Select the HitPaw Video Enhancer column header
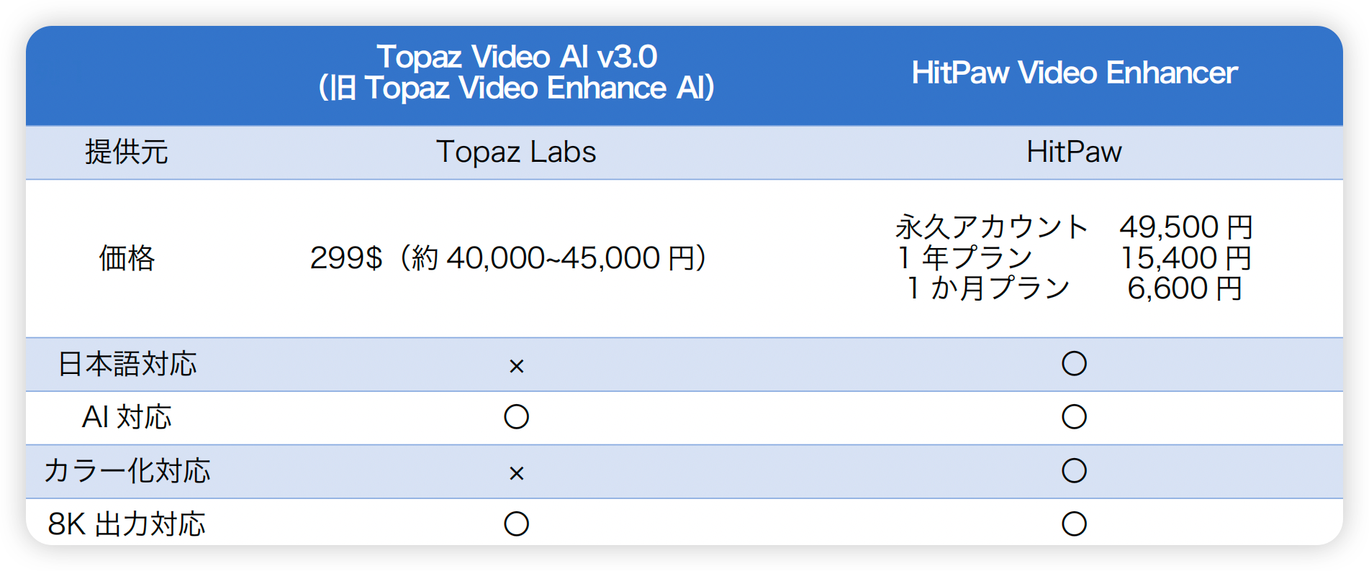This screenshot has height=571, width=1369. point(1074,73)
